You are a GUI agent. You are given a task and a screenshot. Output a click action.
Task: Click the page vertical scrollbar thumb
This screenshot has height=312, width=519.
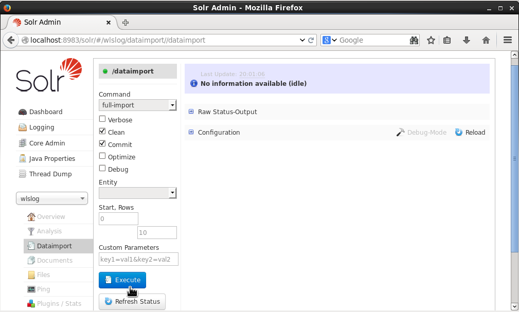pos(514,158)
